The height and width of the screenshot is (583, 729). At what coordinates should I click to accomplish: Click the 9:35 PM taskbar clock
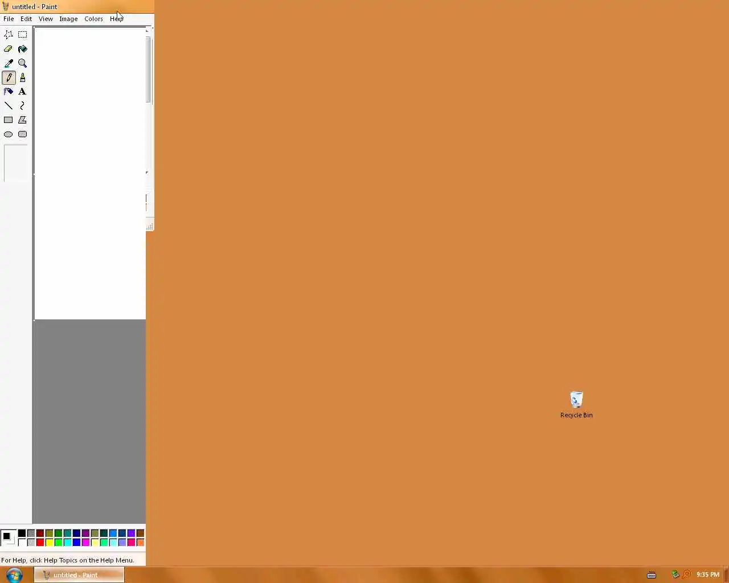tap(708, 575)
